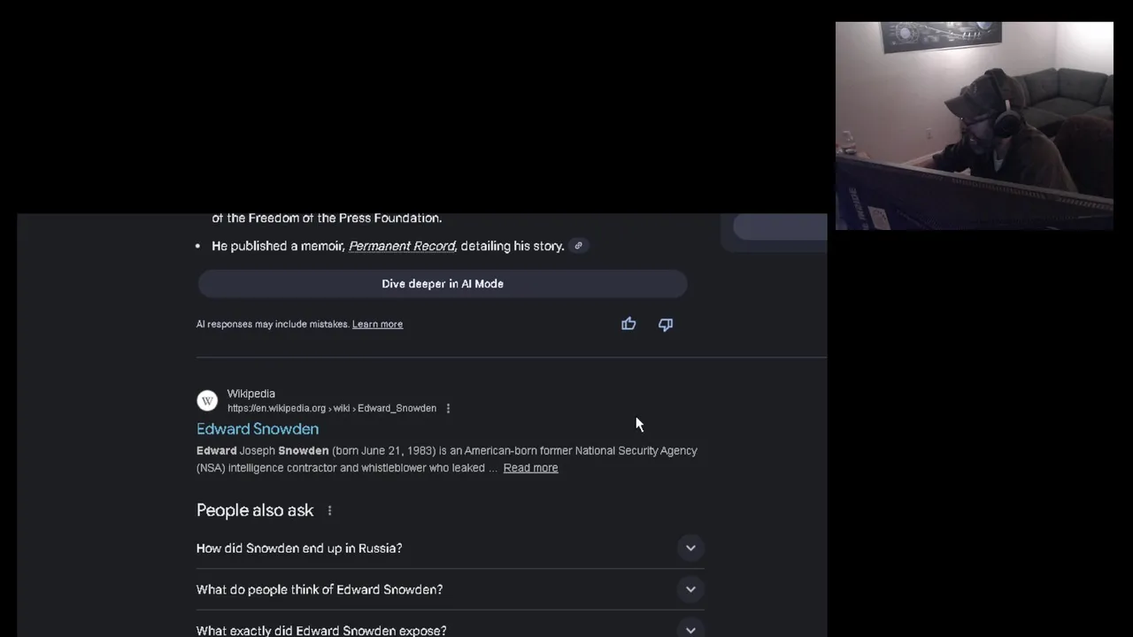Expand chevron for What exactly did Snowden expose
This screenshot has height=637, width=1133.
point(690,630)
